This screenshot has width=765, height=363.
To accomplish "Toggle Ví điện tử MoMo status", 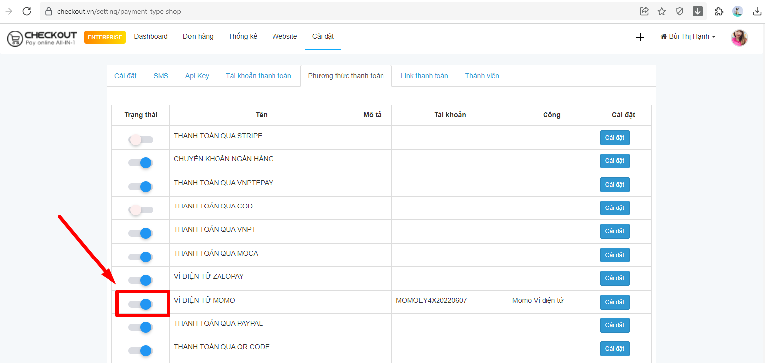I will 140,304.
